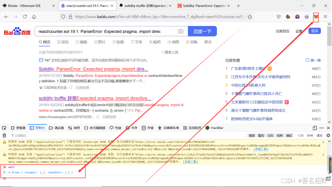332x187 pixels.
Task: Toggle the XHR console filter
Action: 310,135
